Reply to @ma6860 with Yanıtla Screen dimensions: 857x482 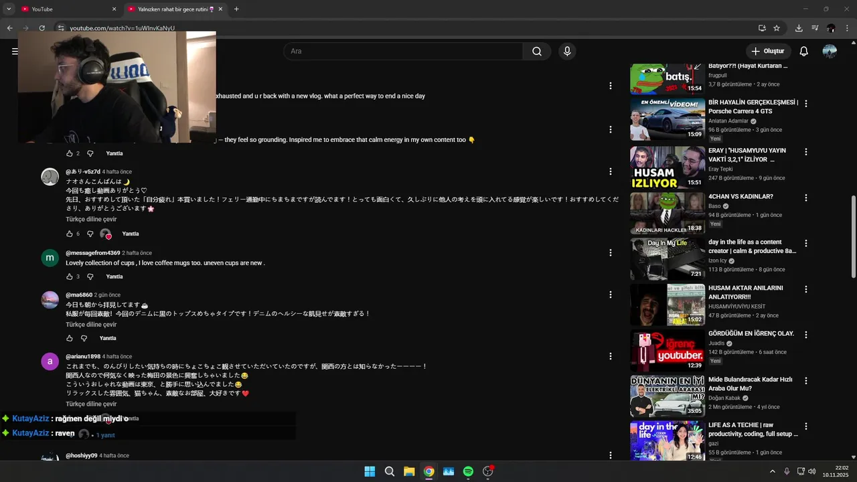pos(108,338)
